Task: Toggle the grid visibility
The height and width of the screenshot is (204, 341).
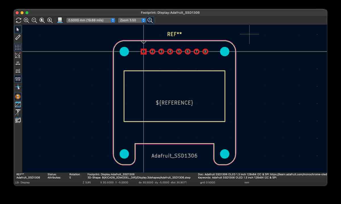Action: pos(18,47)
